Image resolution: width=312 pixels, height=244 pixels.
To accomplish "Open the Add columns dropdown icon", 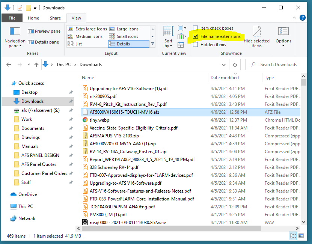I will coord(182,37).
